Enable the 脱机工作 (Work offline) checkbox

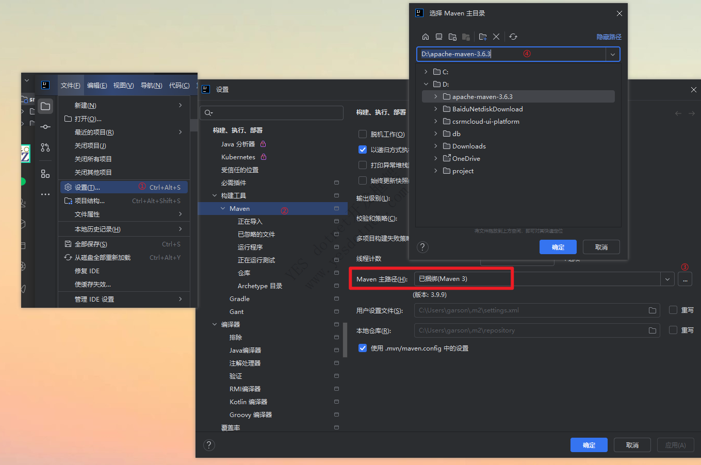pos(363,134)
